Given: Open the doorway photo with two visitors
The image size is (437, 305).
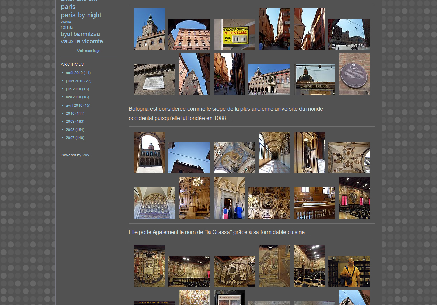Looking at the screenshot, I should [x=229, y=198].
